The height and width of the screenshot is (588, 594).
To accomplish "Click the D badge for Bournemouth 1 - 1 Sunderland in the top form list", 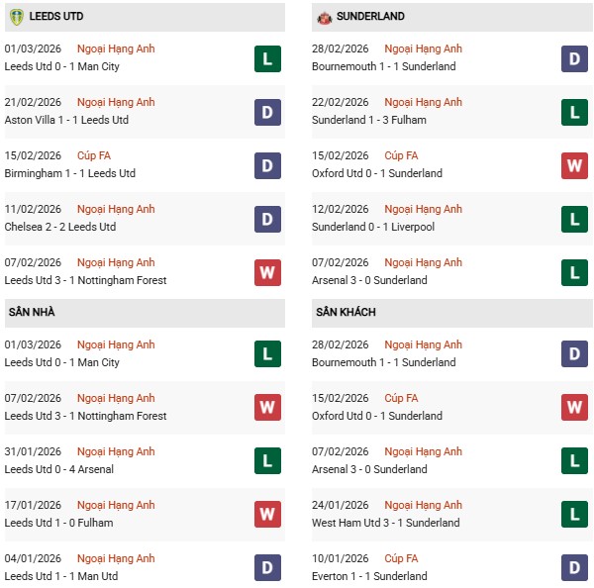I will click(x=574, y=58).
